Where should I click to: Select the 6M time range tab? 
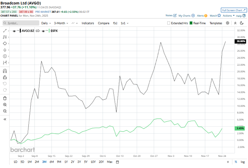(x=51, y=162)
